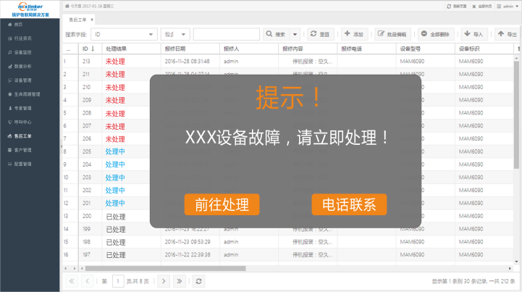Click the 前往处理 button in the alert
Screen dimensions: 522x292
point(222,204)
